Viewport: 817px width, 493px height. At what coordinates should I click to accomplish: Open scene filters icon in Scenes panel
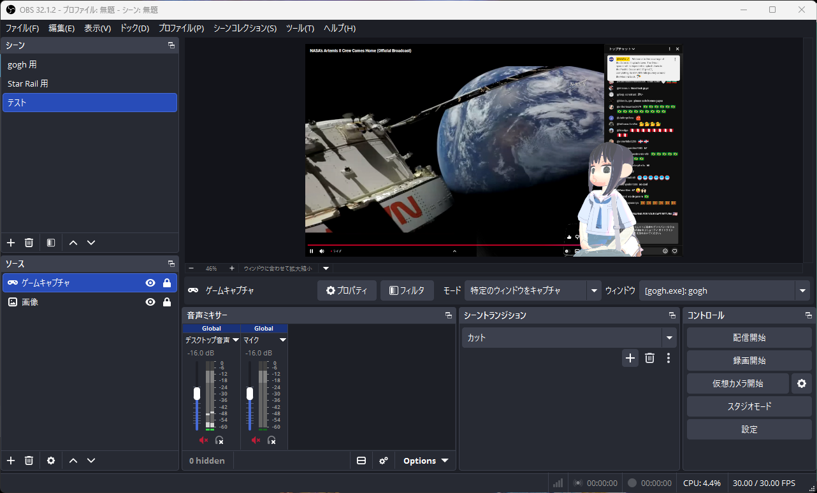tap(51, 243)
